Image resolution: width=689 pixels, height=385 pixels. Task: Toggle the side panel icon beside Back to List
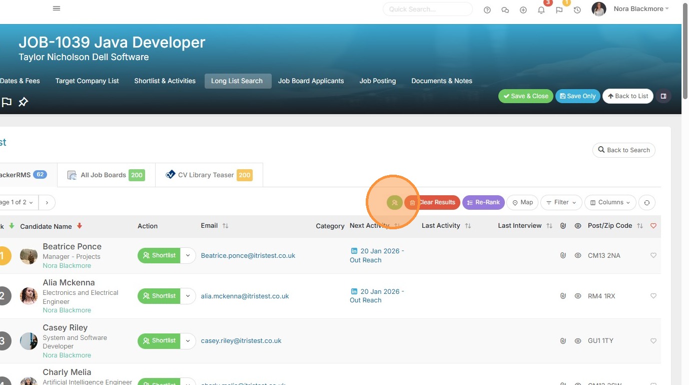663,96
